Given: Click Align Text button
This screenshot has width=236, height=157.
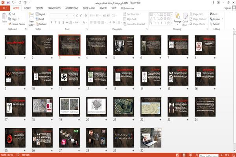Looking at the screenshot, I should click(x=130, y=19).
